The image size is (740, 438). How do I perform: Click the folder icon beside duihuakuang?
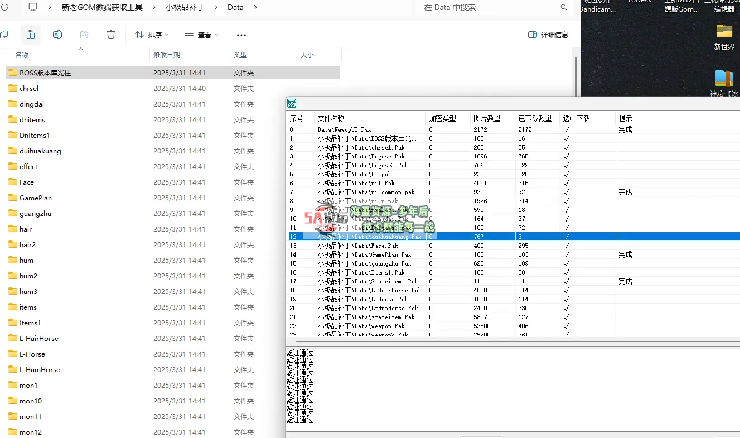(x=13, y=151)
